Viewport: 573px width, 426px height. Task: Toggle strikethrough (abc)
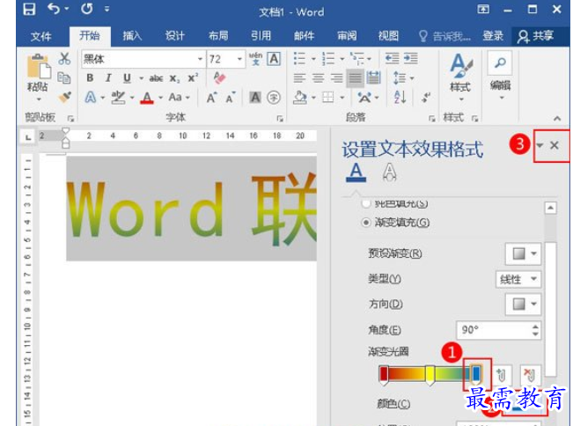pos(156,77)
